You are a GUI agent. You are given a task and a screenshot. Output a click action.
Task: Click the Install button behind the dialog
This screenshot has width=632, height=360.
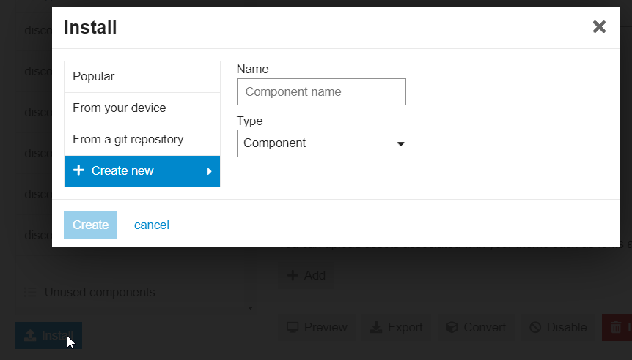[49, 335]
